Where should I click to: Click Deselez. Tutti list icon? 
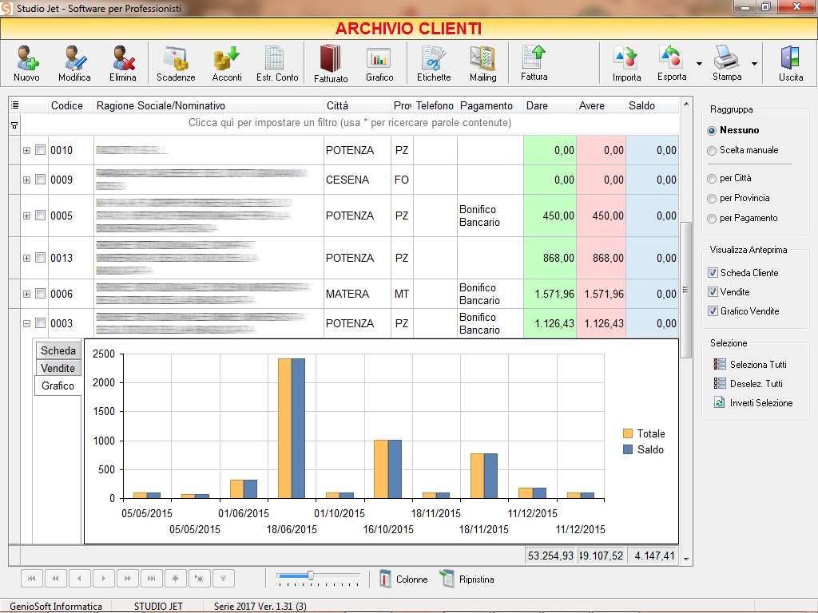click(720, 383)
